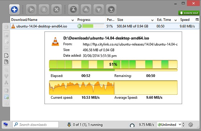
Task: Click the speedometer gauge icon in status bar
Action: [x=132, y=125]
